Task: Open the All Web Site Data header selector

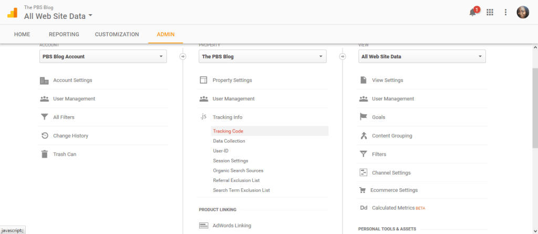Action: (x=58, y=16)
